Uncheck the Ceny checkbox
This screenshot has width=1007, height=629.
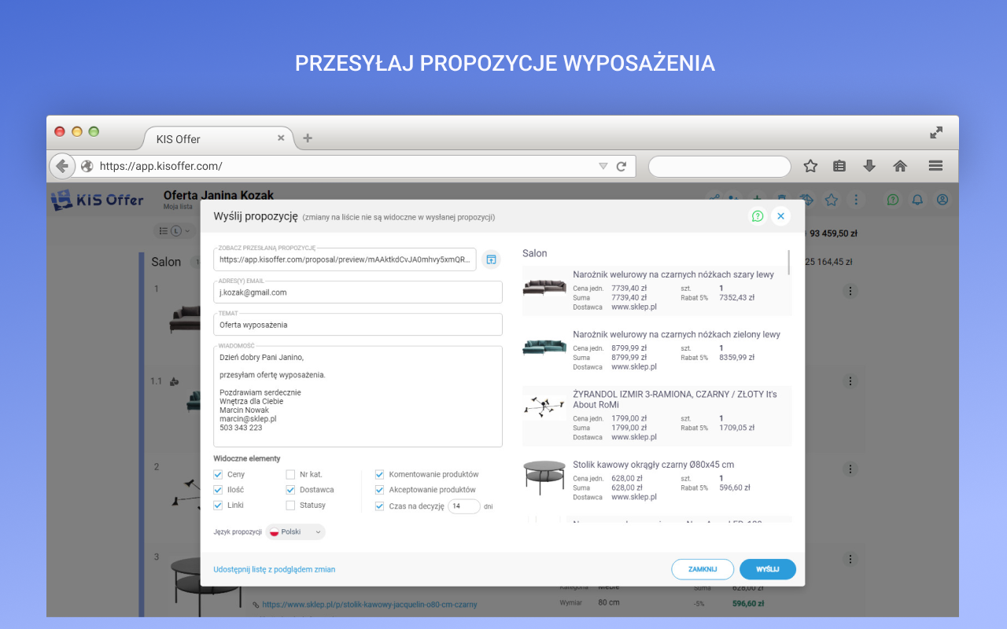[x=218, y=474]
